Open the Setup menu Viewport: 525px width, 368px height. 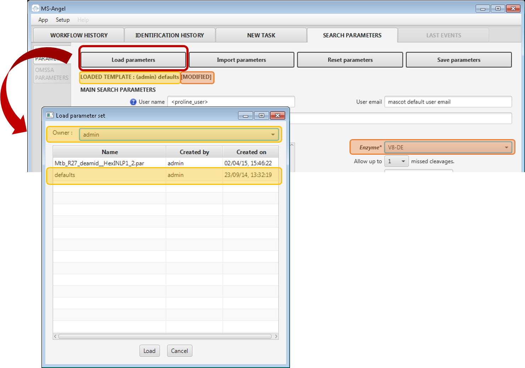(62, 20)
